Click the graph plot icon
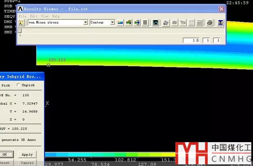 (x=156, y=23)
